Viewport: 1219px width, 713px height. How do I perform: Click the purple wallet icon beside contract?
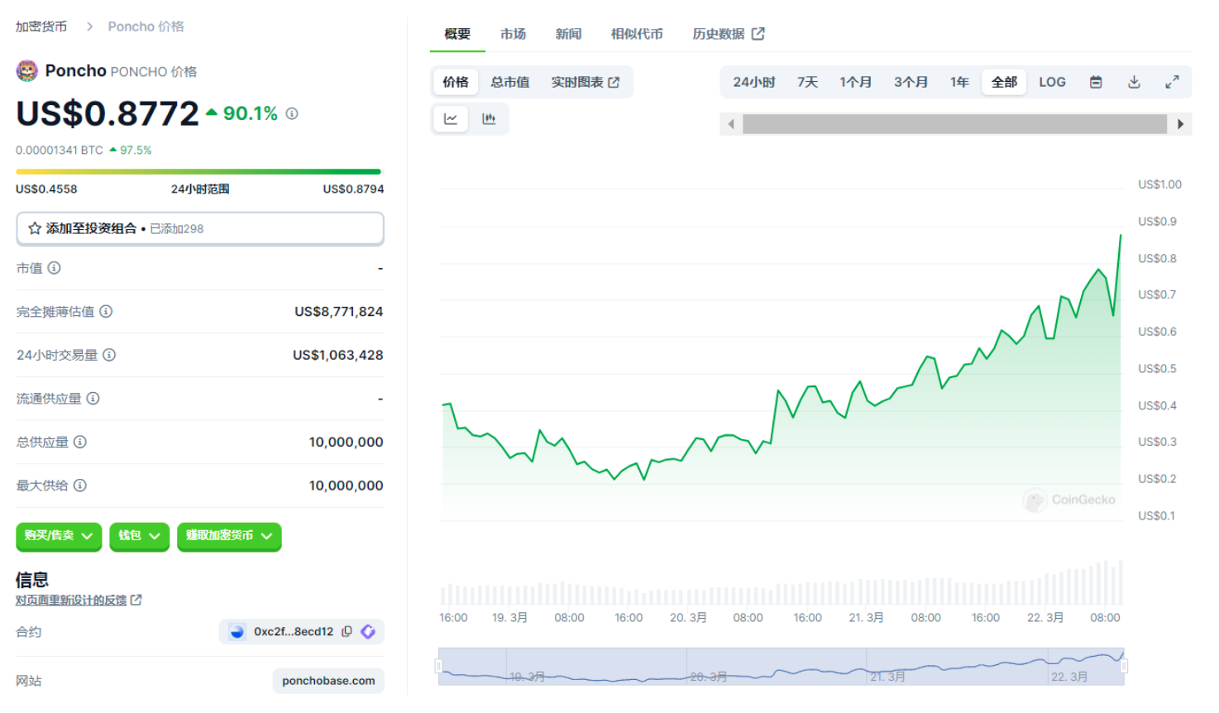coord(368,631)
